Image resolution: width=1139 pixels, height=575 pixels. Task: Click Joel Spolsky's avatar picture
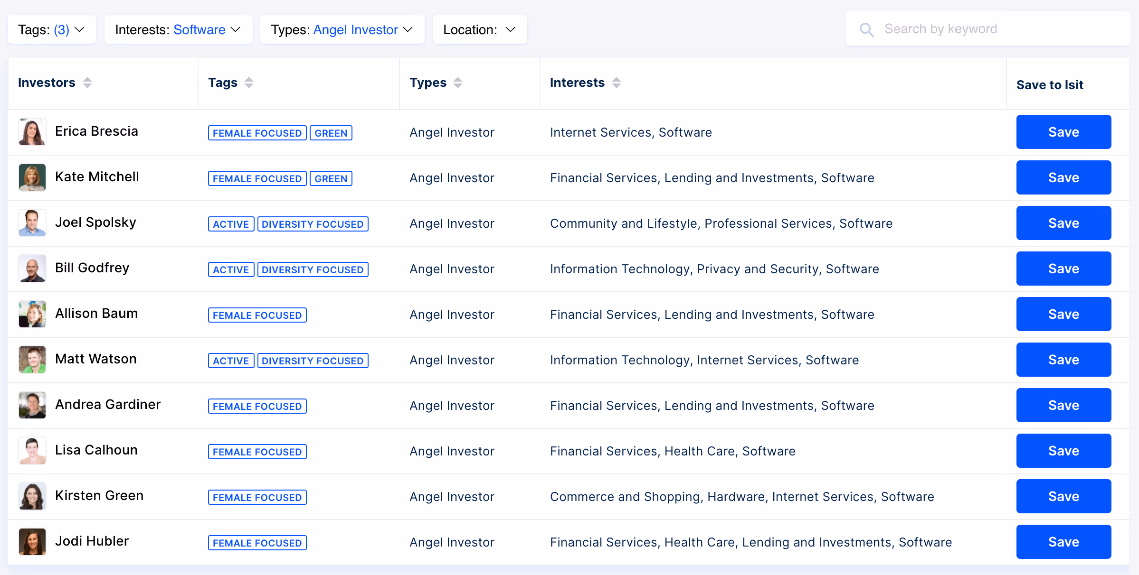(32, 223)
